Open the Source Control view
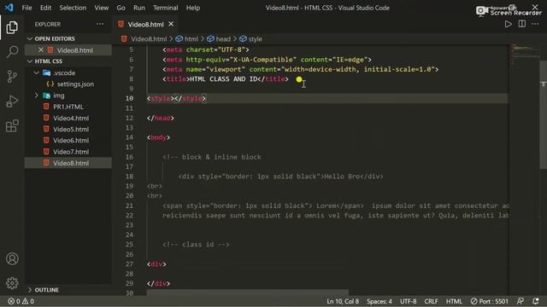Screen dimensions: 547x307 [12, 76]
